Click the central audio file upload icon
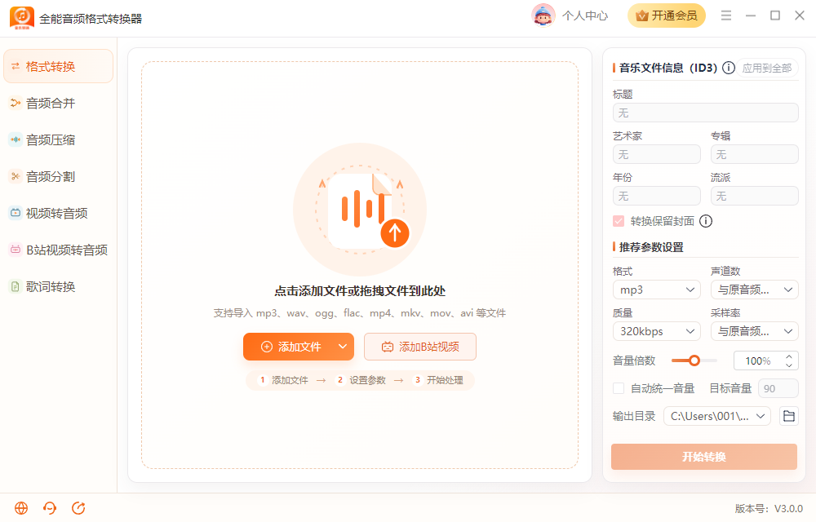The height and width of the screenshot is (522, 816). 360,210
